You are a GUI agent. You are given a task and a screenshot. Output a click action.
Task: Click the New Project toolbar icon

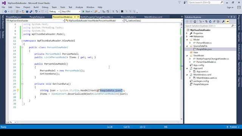tap(17, 12)
